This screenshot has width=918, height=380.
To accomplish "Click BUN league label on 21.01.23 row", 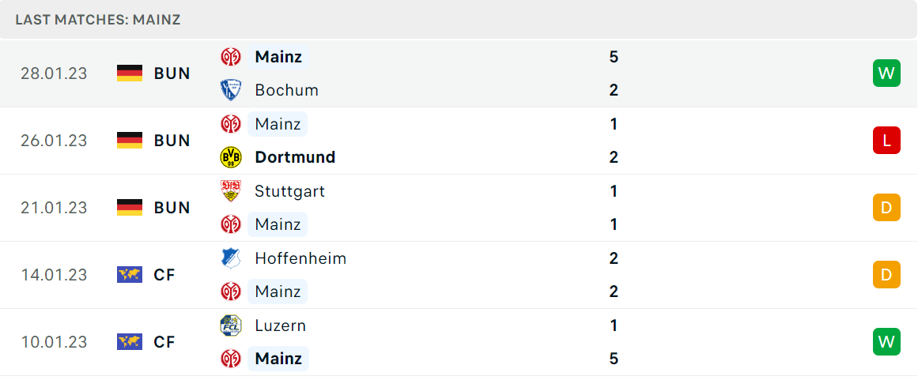I will click(x=172, y=208).
